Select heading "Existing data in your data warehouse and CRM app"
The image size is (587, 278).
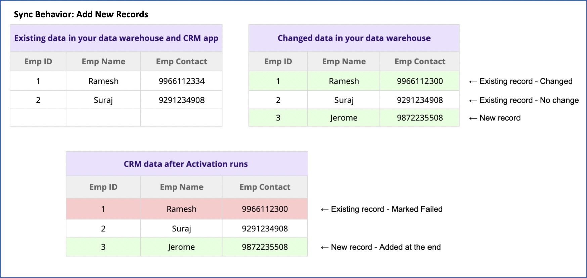point(116,38)
